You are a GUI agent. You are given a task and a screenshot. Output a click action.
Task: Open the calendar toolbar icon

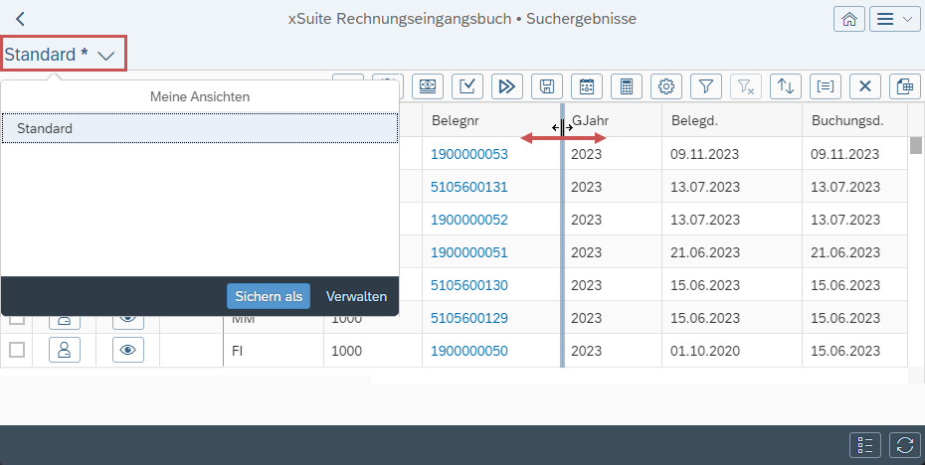point(587,86)
